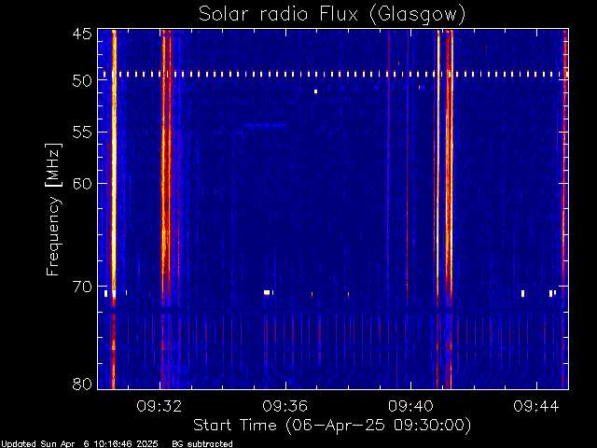Click the 70 frequency tick label
Image resolution: width=597 pixels, height=448 pixels.
coord(82,287)
